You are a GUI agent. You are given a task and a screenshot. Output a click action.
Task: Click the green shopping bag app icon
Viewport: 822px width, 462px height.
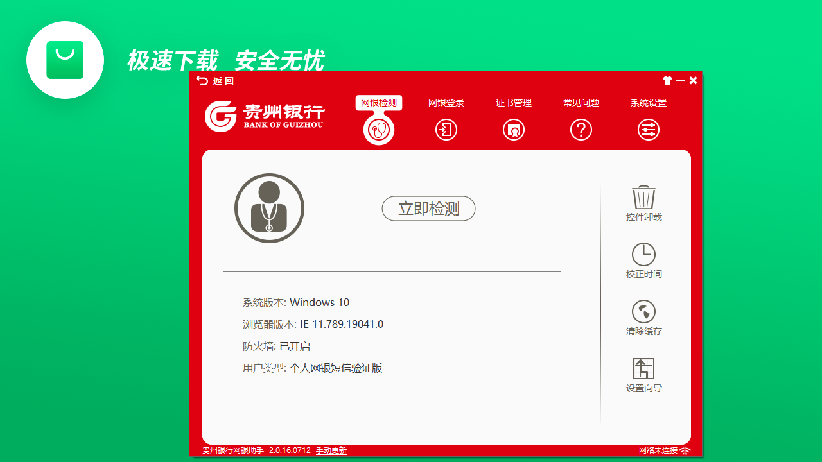click(65, 60)
